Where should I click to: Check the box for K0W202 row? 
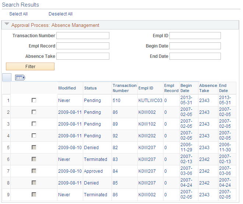click(34, 136)
